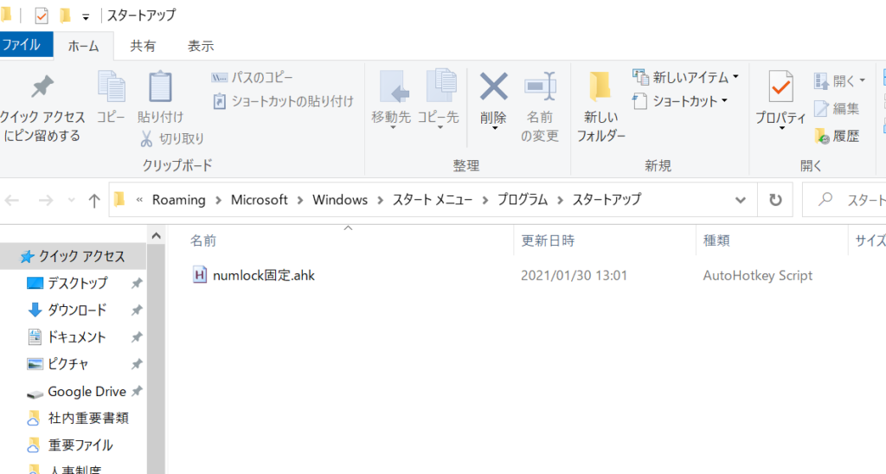Click Windows in the address path

coord(339,200)
